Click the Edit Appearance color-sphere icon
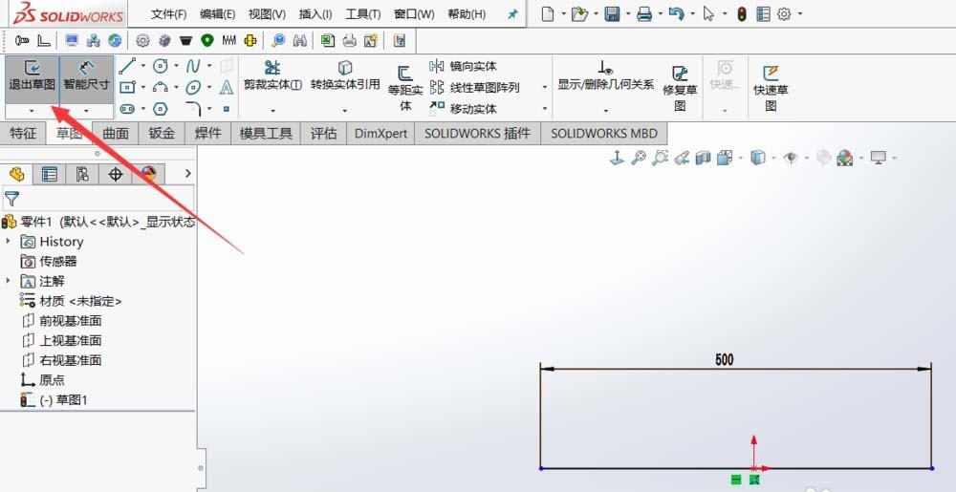Viewport: 956px width, 492px height. (x=844, y=159)
